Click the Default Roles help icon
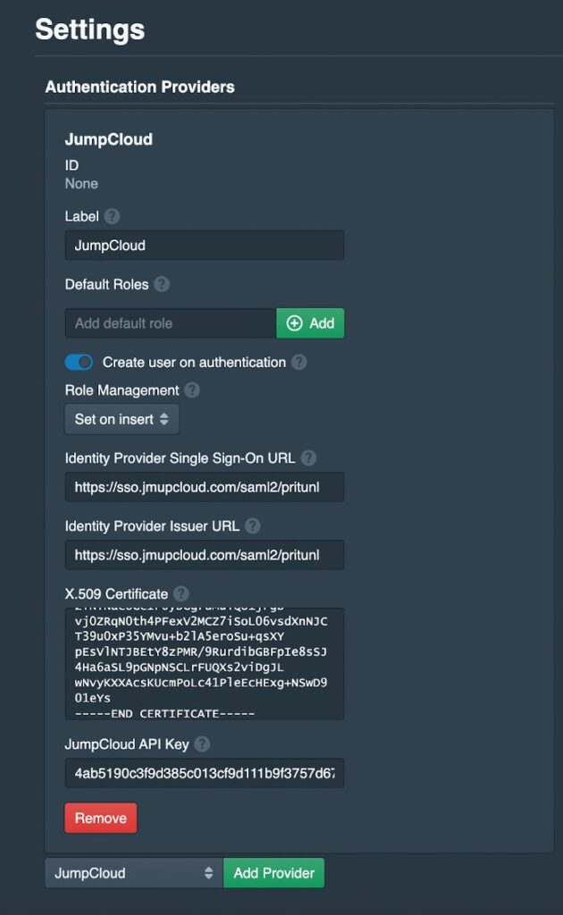 tap(162, 284)
